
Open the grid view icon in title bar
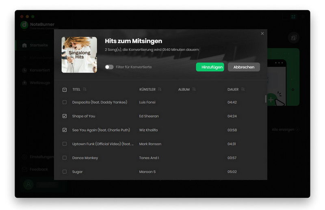tap(293, 17)
